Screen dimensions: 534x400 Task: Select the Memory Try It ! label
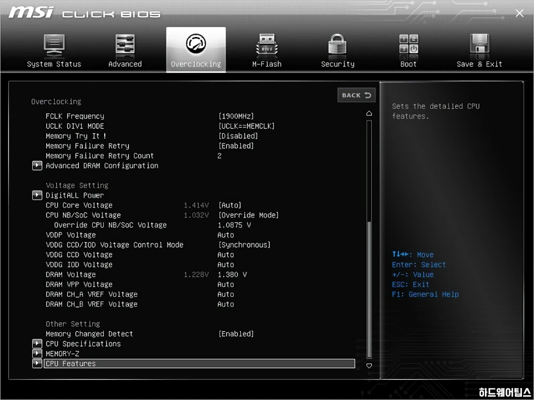click(x=76, y=136)
